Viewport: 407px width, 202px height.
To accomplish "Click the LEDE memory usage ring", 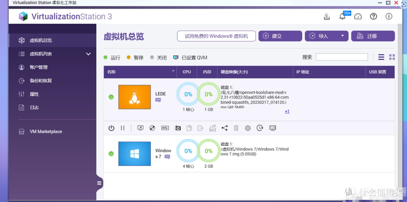I will tap(208, 94).
